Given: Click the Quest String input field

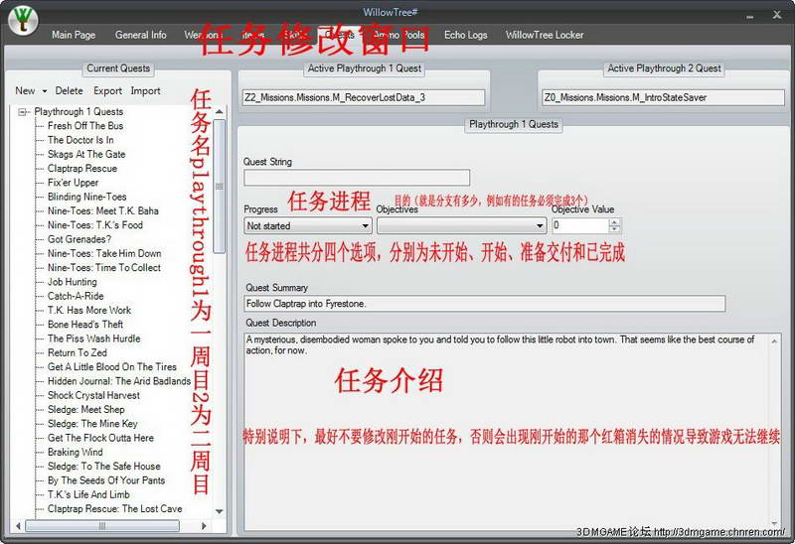Looking at the screenshot, I should (356, 179).
